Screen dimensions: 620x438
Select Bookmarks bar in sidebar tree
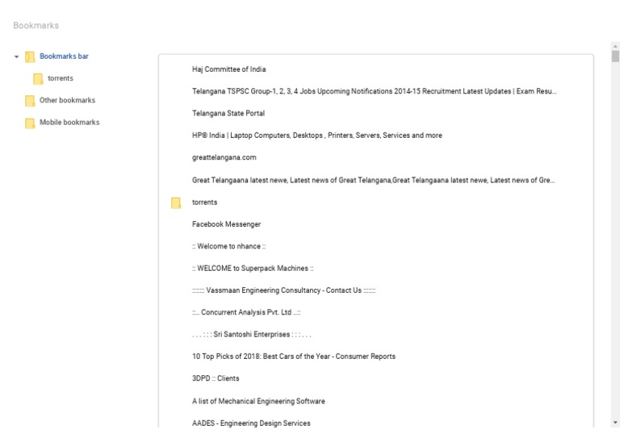coord(64,56)
